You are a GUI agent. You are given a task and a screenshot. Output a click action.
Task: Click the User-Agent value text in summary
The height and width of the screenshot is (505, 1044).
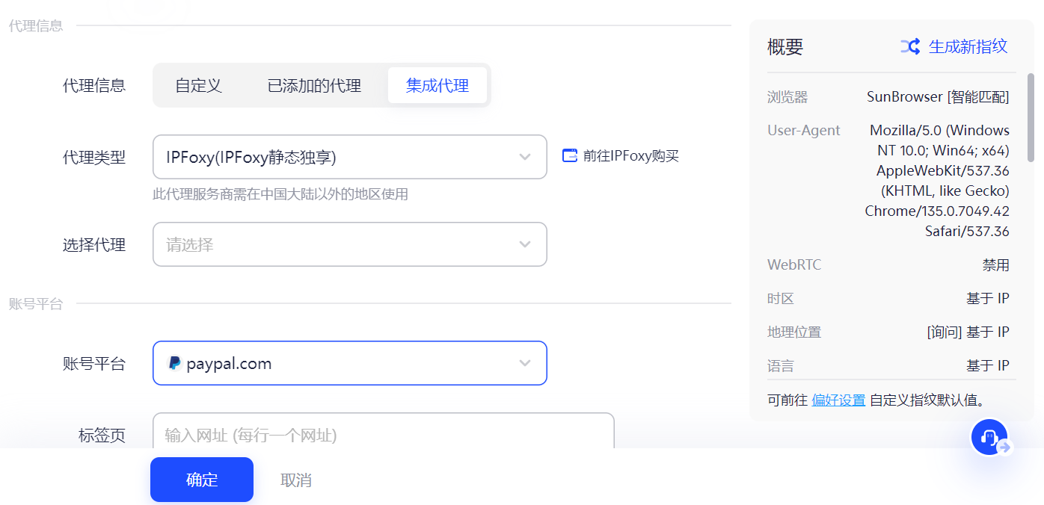point(939,181)
